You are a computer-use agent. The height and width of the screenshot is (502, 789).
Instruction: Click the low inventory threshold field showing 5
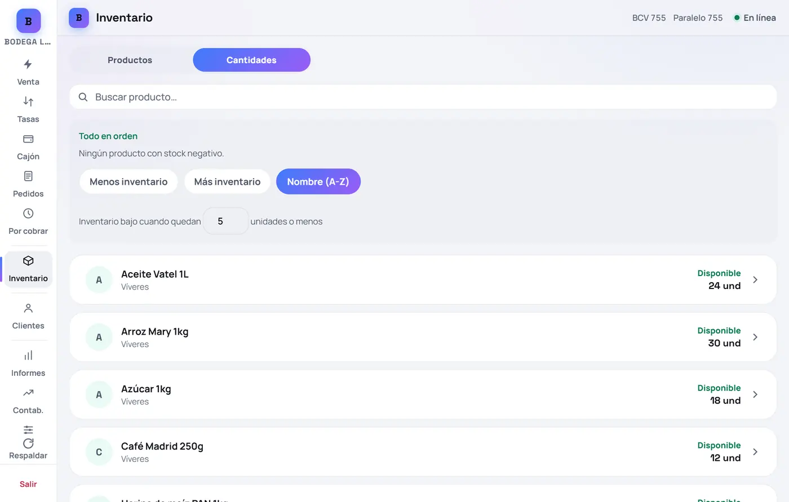point(225,221)
